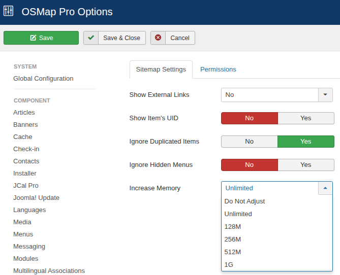Open the Contacts component options

[26, 161]
